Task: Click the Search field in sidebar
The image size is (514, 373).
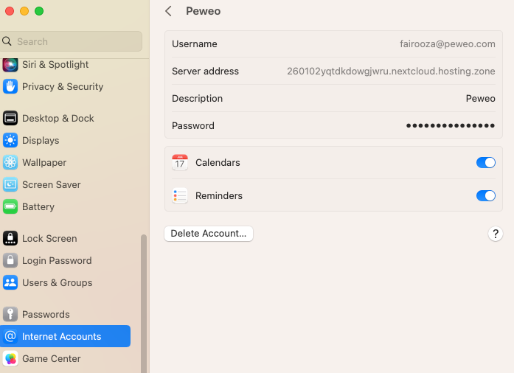Action: tap(71, 41)
